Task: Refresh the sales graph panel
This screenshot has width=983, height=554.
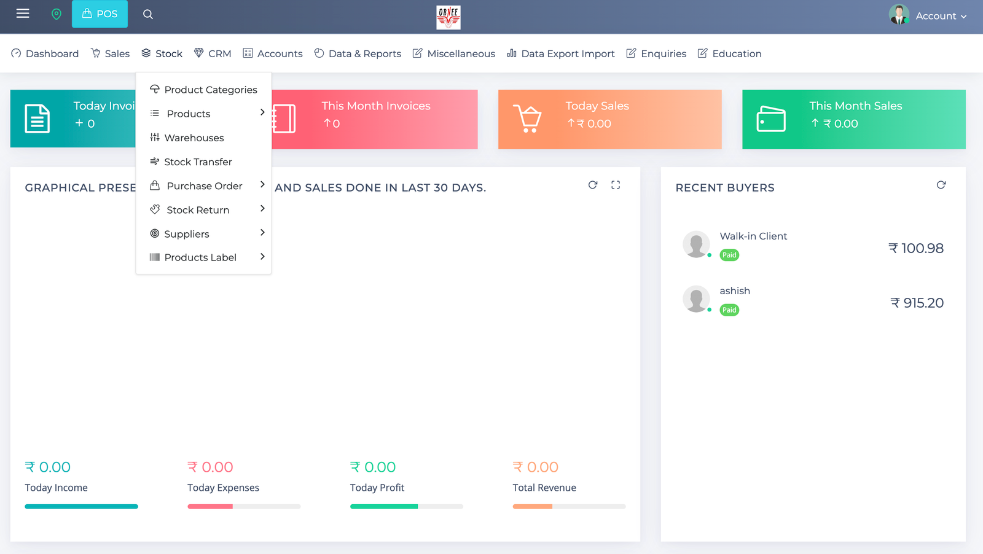Action: pyautogui.click(x=592, y=185)
